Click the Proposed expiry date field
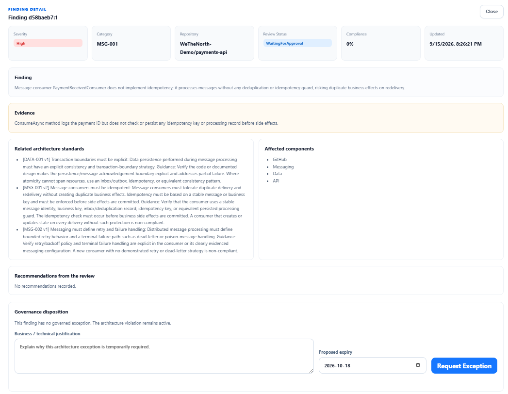508x394 pixels. 372,365
